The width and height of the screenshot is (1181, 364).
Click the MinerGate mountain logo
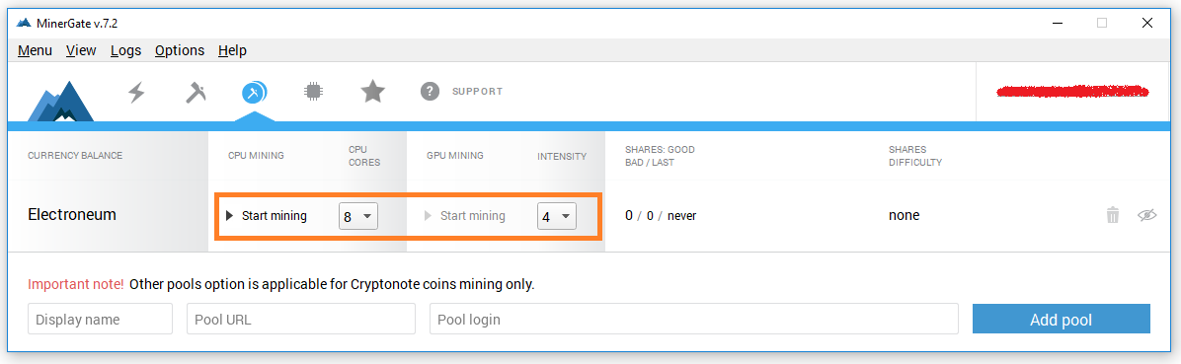click(61, 101)
